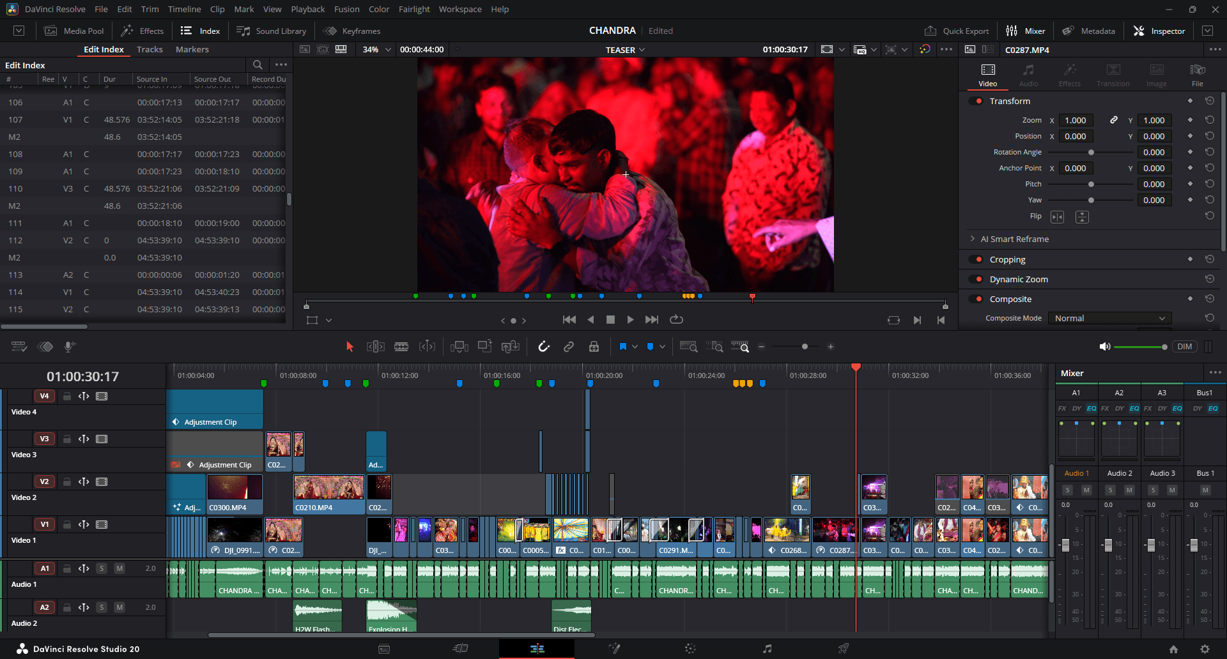Click the Play button in viewer
Screen dimensions: 1227x659
(x=631, y=319)
